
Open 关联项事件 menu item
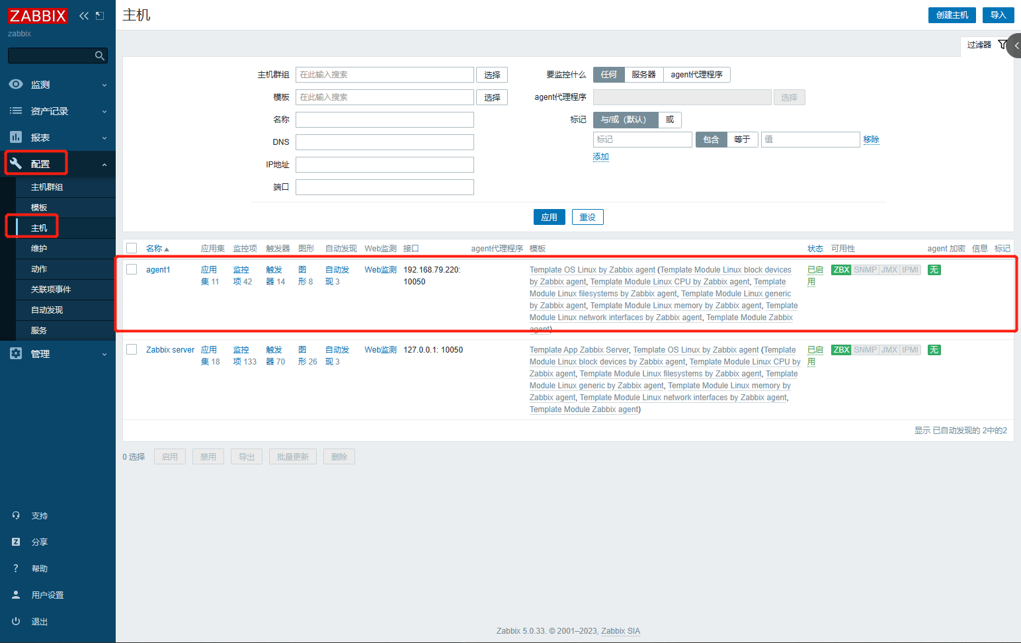pos(65,290)
